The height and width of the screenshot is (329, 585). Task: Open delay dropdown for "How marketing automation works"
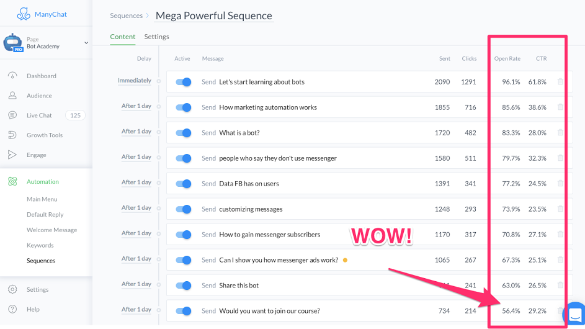point(136,106)
